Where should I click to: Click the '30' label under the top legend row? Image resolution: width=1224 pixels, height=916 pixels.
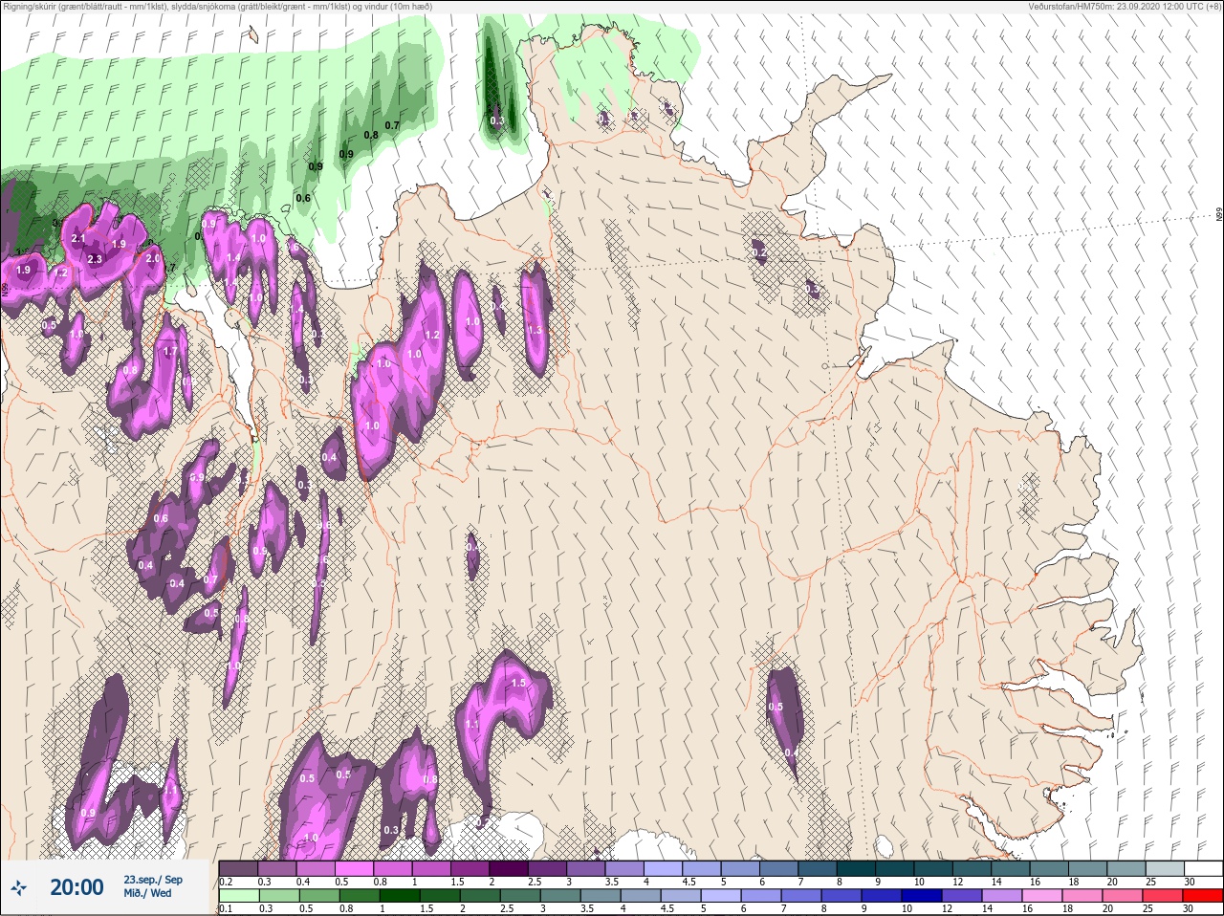[1189, 882]
